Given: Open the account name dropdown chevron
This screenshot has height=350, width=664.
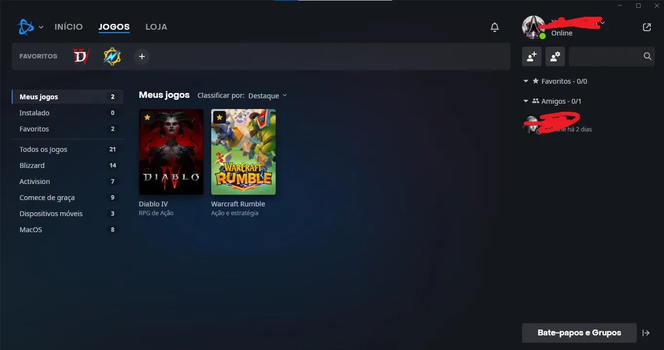Looking at the screenshot, I should [x=603, y=22].
